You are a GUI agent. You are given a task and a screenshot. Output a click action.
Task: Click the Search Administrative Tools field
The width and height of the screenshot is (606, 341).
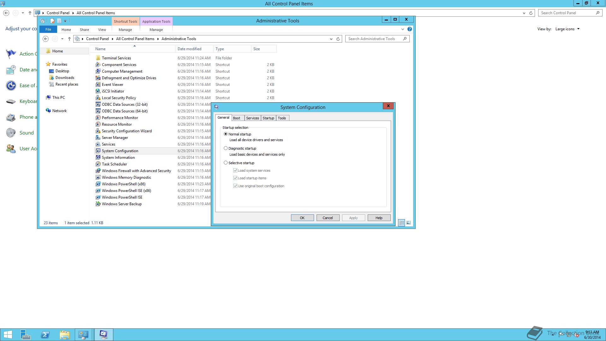377,39
